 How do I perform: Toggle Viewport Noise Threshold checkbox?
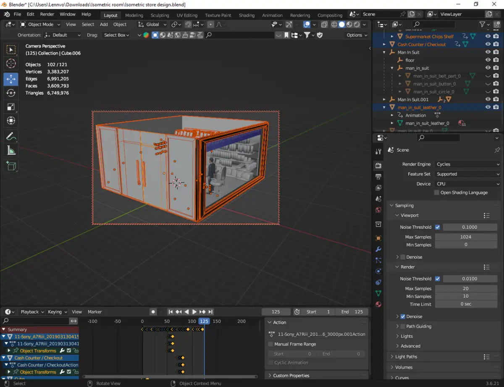pos(438,227)
